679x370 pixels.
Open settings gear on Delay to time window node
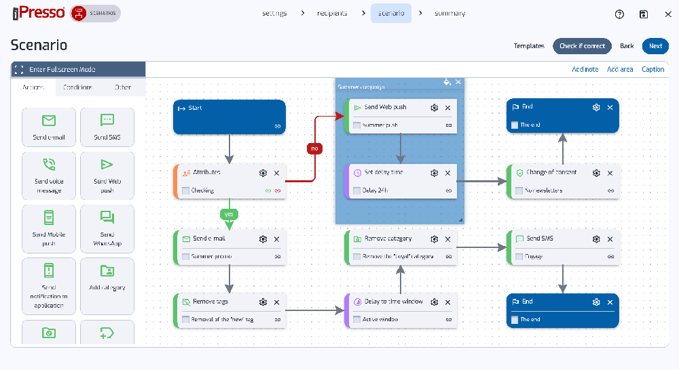coord(435,302)
